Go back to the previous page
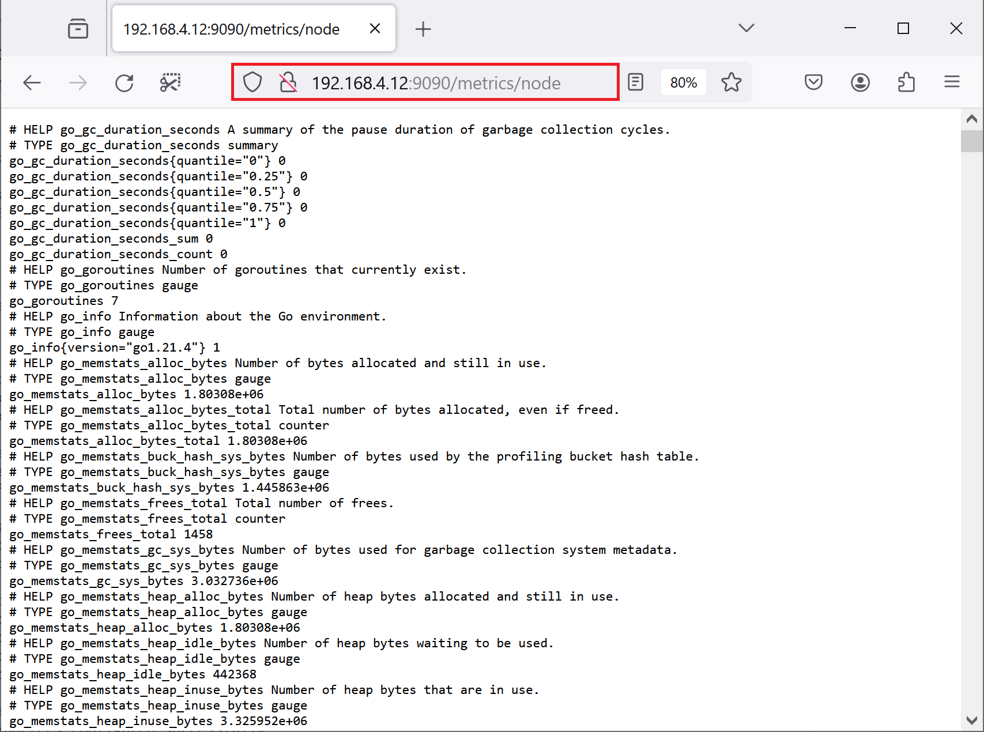The width and height of the screenshot is (984, 732). point(32,83)
